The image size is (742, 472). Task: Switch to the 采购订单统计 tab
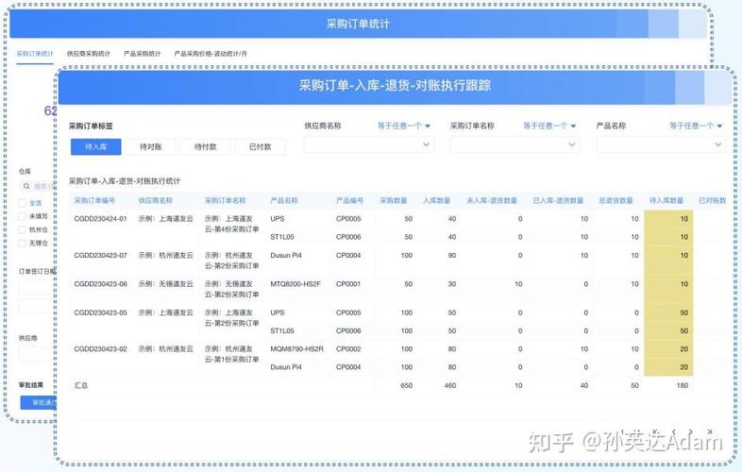coord(35,54)
